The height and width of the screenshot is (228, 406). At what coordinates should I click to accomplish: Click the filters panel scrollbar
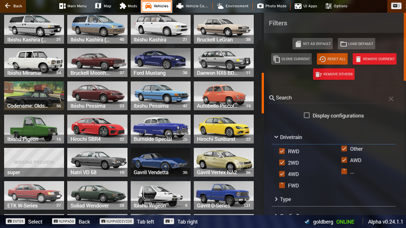click(x=405, y=47)
